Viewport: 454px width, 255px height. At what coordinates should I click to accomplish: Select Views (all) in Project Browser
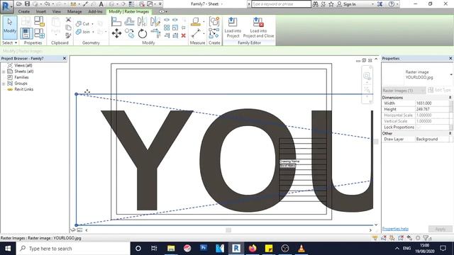pos(23,65)
